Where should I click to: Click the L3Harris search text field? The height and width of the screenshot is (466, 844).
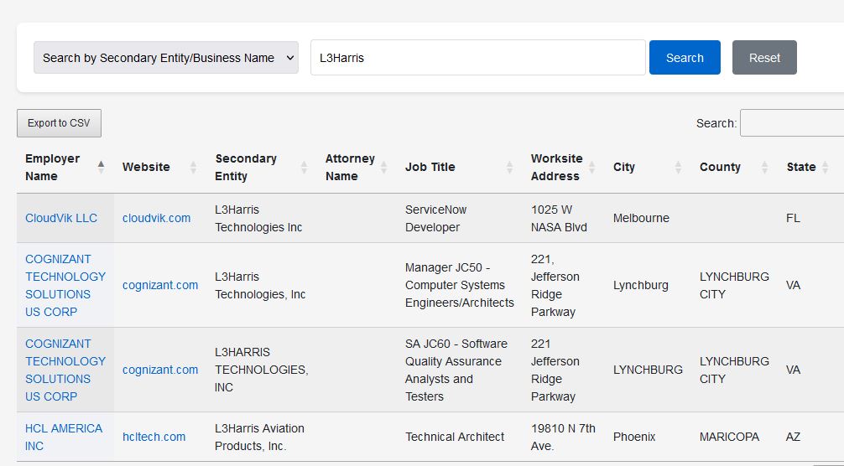[x=478, y=58]
